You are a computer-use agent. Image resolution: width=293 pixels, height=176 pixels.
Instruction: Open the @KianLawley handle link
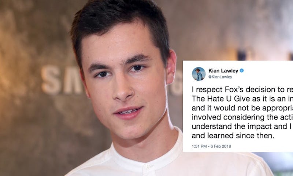tap(220, 77)
